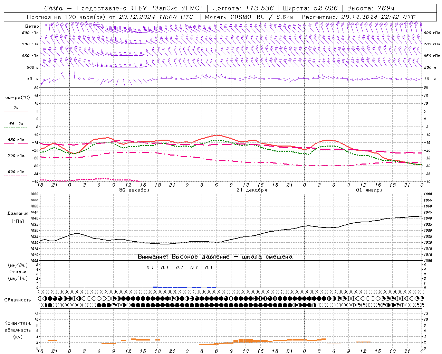The width and height of the screenshot is (442, 354).
Task: Click the "Конвективн." convective cloud label
Action: point(18,323)
